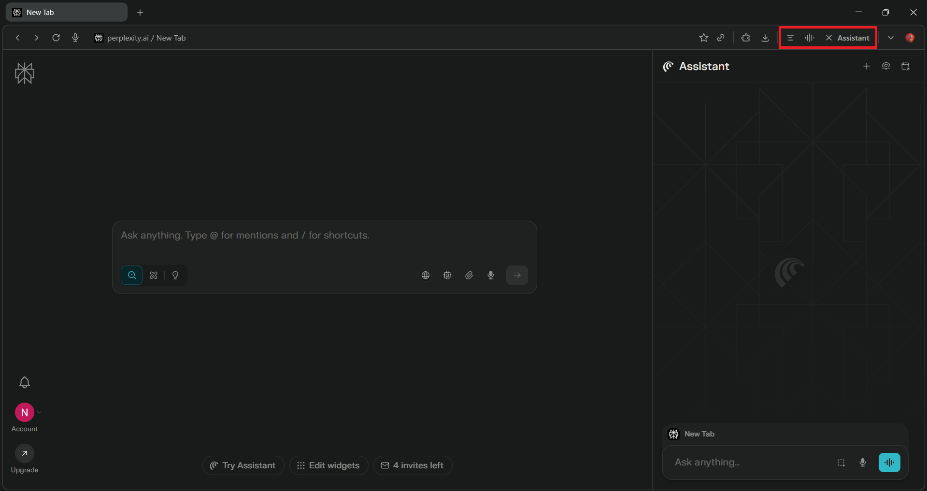
Task: Start a new Assistant thread with plus icon
Action: pyautogui.click(x=867, y=66)
